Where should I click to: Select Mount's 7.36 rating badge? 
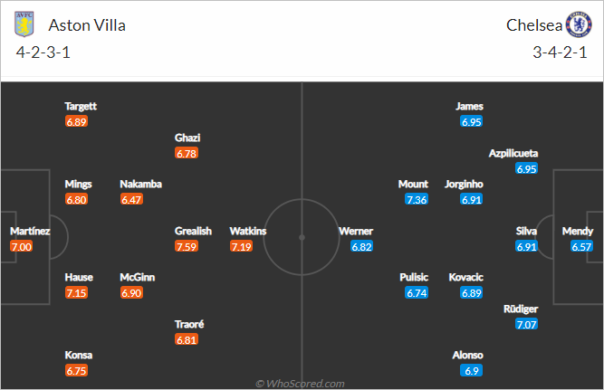(417, 199)
